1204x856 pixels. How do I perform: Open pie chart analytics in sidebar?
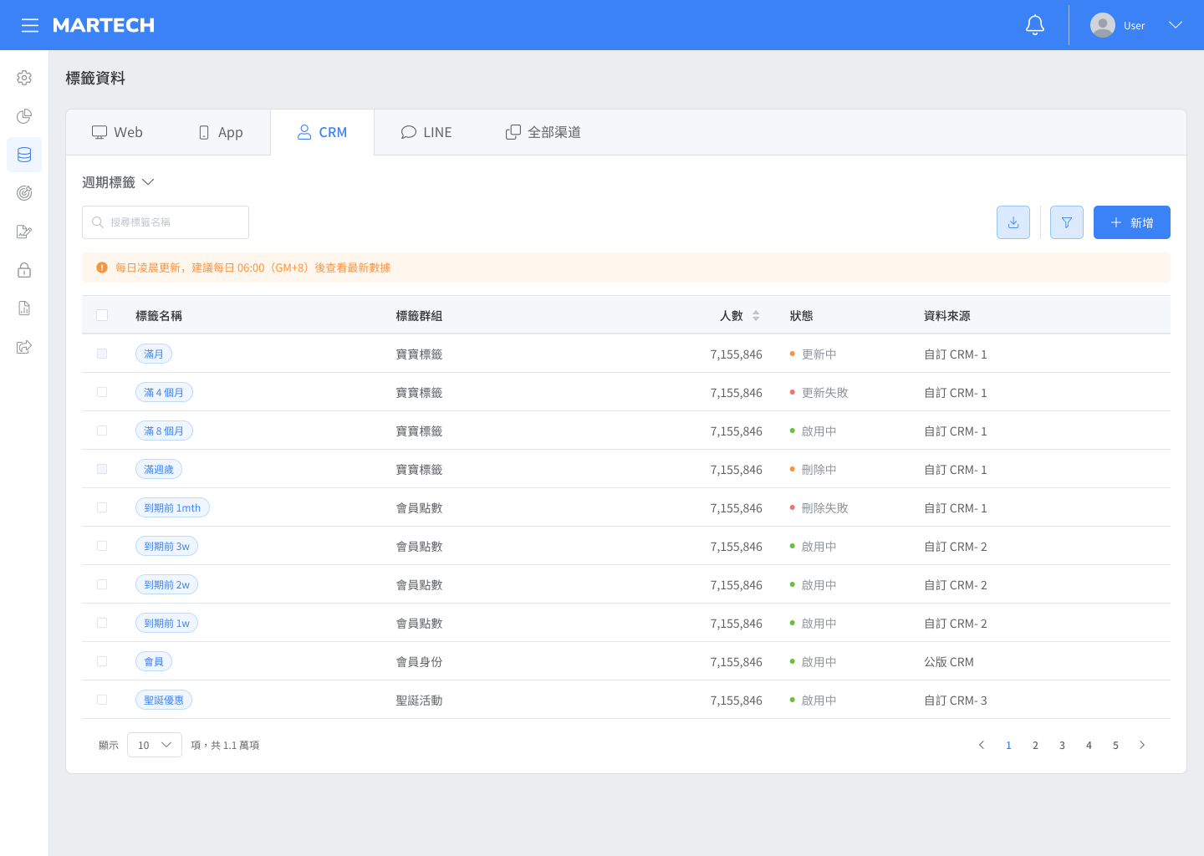click(x=24, y=116)
